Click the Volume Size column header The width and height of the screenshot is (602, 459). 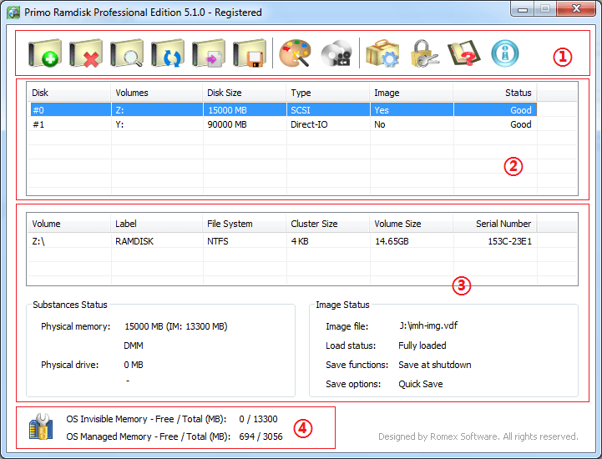(412, 224)
